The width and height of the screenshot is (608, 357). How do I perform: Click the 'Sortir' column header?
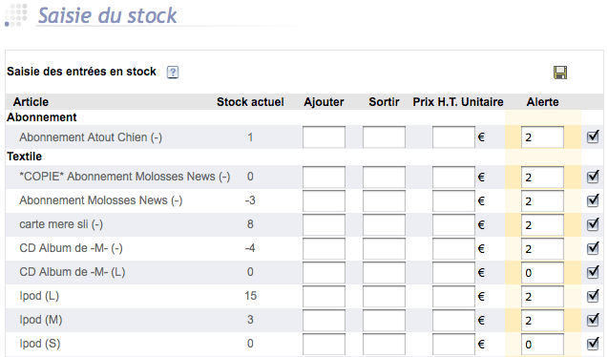[x=384, y=102]
